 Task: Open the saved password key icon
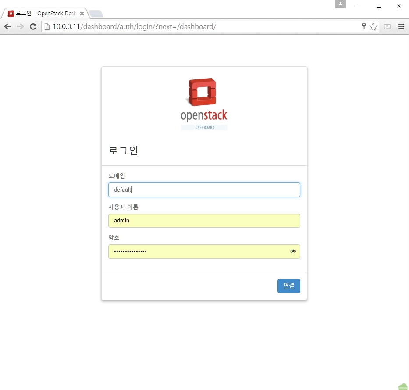pyautogui.click(x=363, y=26)
